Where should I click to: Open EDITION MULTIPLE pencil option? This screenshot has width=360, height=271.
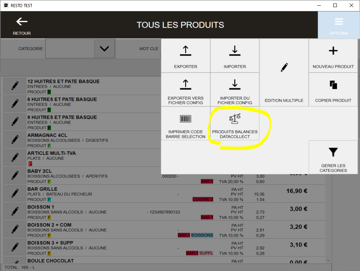[284, 73]
